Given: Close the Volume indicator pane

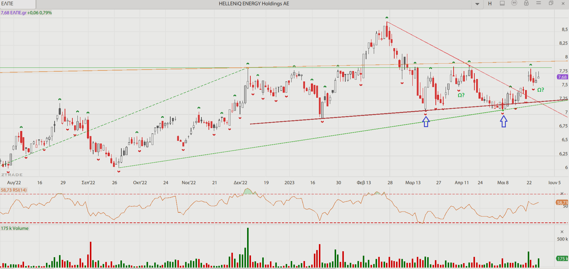Looking at the screenshot, I should tap(562, 232).
